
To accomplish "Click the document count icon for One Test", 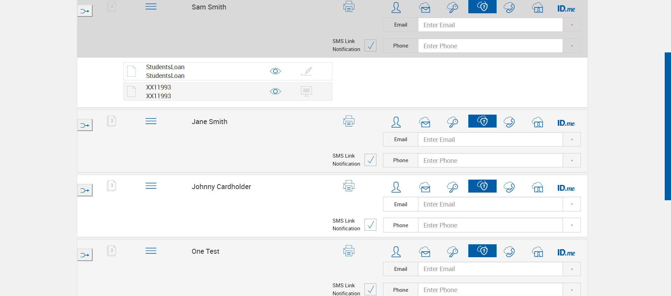I will (x=111, y=251).
